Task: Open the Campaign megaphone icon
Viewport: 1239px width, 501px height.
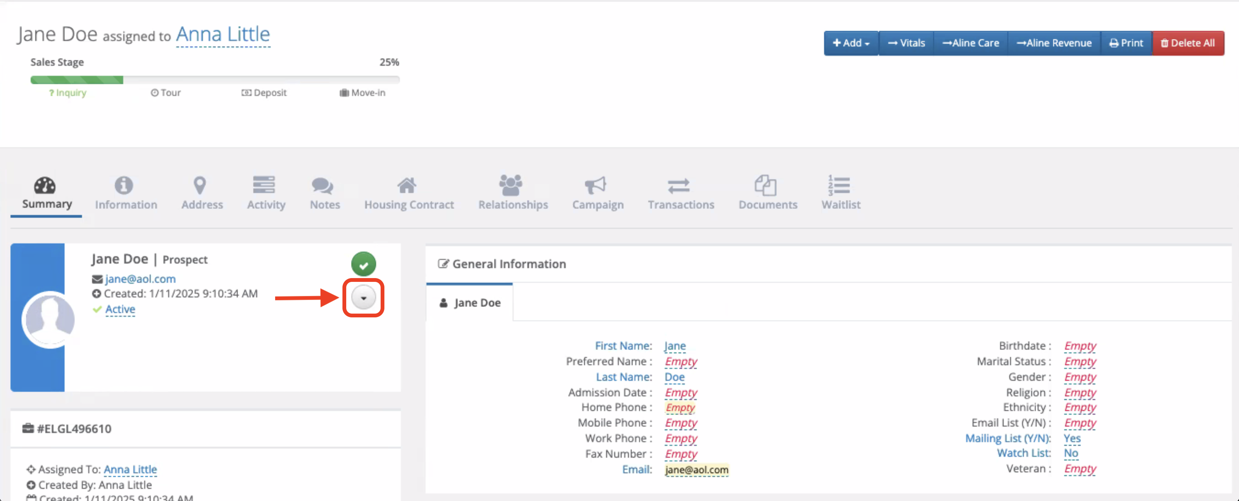Action: [x=595, y=185]
